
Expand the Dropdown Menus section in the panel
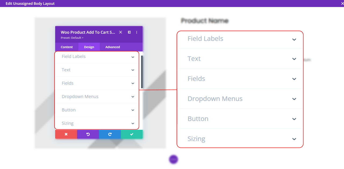click(97, 97)
